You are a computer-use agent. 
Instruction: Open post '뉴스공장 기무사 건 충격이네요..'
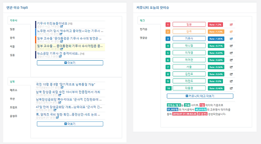pyautogui.click(x=58, y=53)
